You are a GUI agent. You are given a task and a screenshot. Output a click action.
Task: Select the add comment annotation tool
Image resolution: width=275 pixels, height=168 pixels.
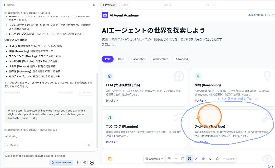pos(169,159)
